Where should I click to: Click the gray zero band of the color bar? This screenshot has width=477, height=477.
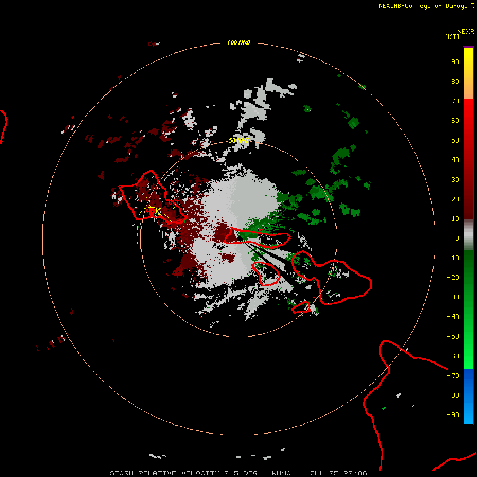468,235
